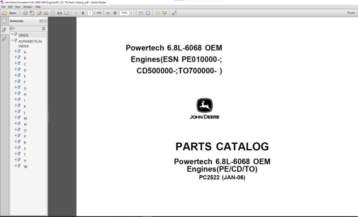Select bookmark L

tap(25, 112)
